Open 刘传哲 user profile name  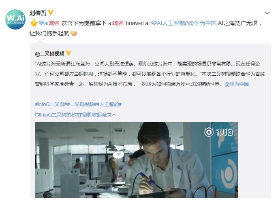[38, 13]
